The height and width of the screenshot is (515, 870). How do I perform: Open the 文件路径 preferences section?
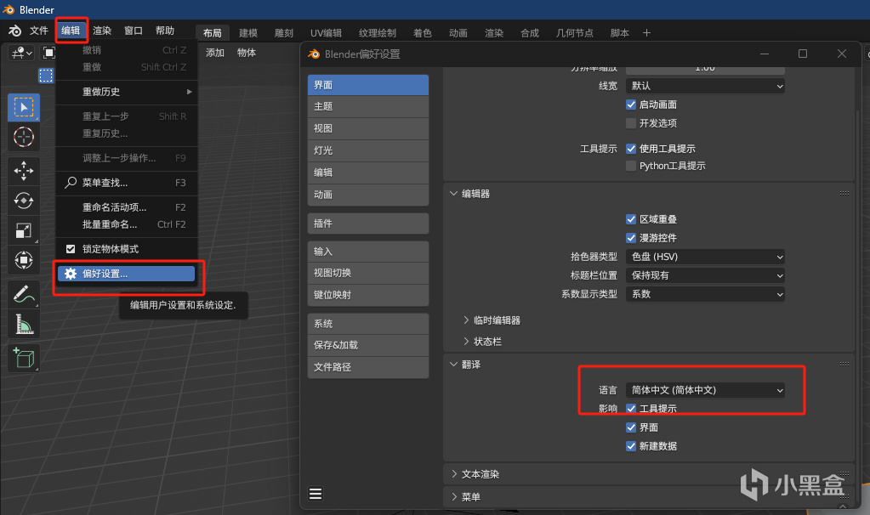tap(368, 367)
